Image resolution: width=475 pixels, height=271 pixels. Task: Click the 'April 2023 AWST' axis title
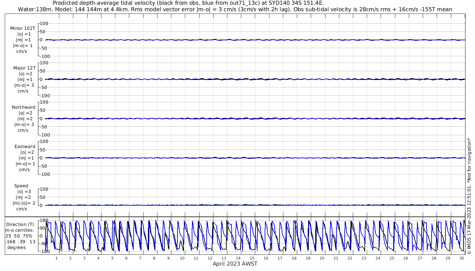point(235,264)
